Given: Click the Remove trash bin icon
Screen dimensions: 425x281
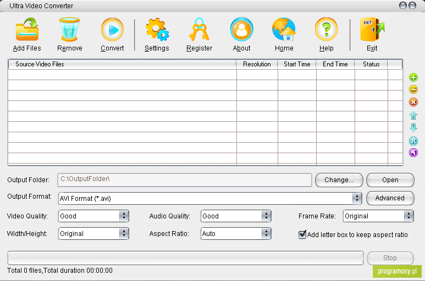Looking at the screenshot, I should 69,29.
